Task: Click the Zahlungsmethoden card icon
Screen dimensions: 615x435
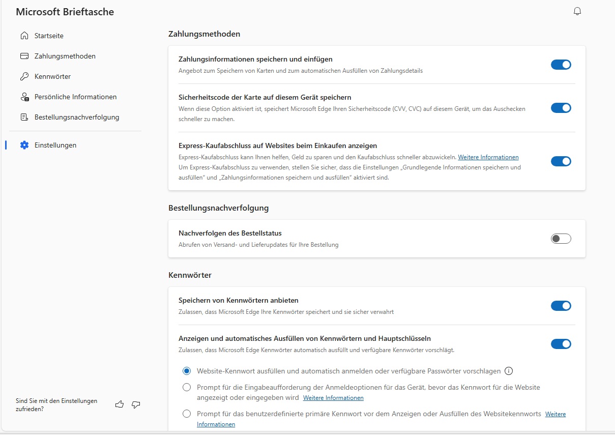Action: pos(24,56)
